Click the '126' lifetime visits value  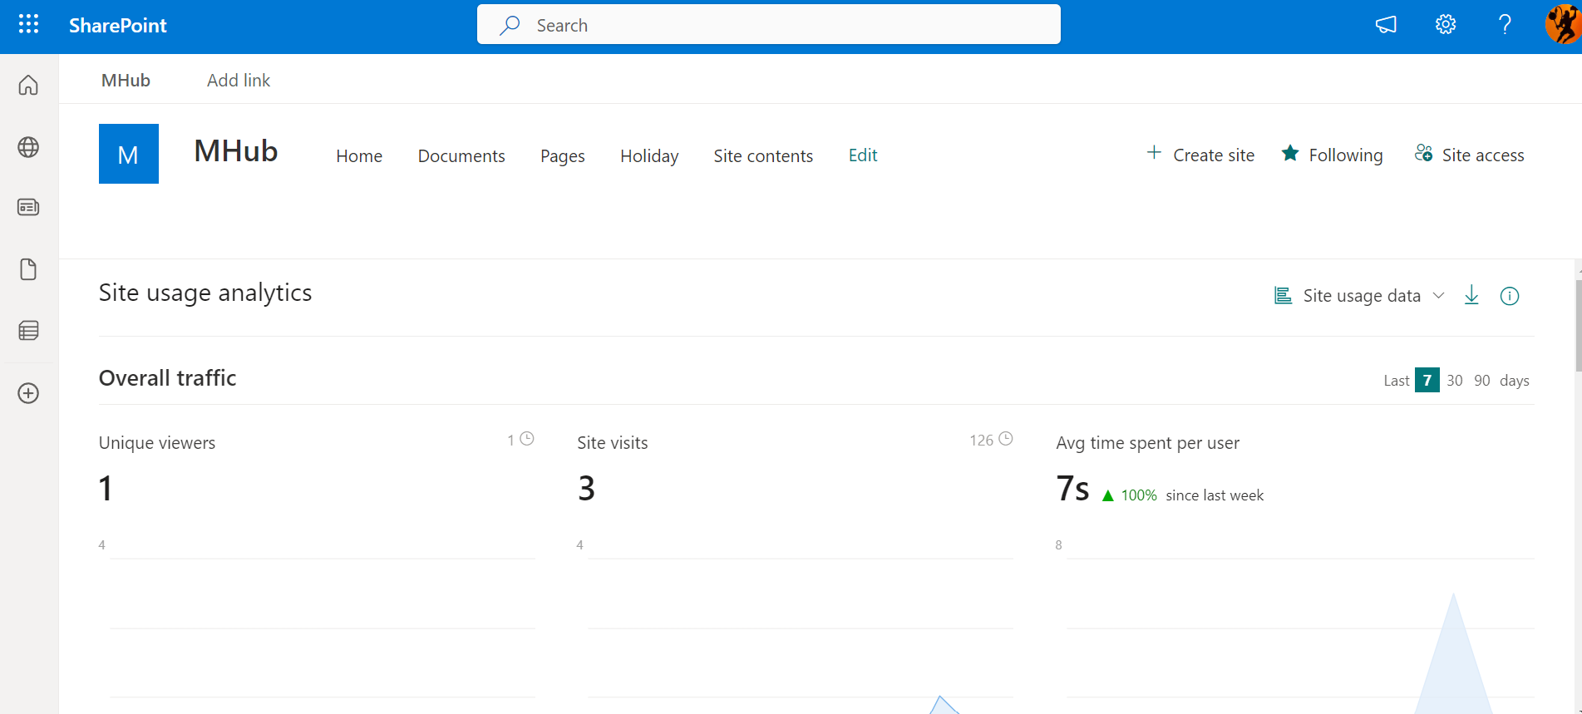tap(982, 440)
